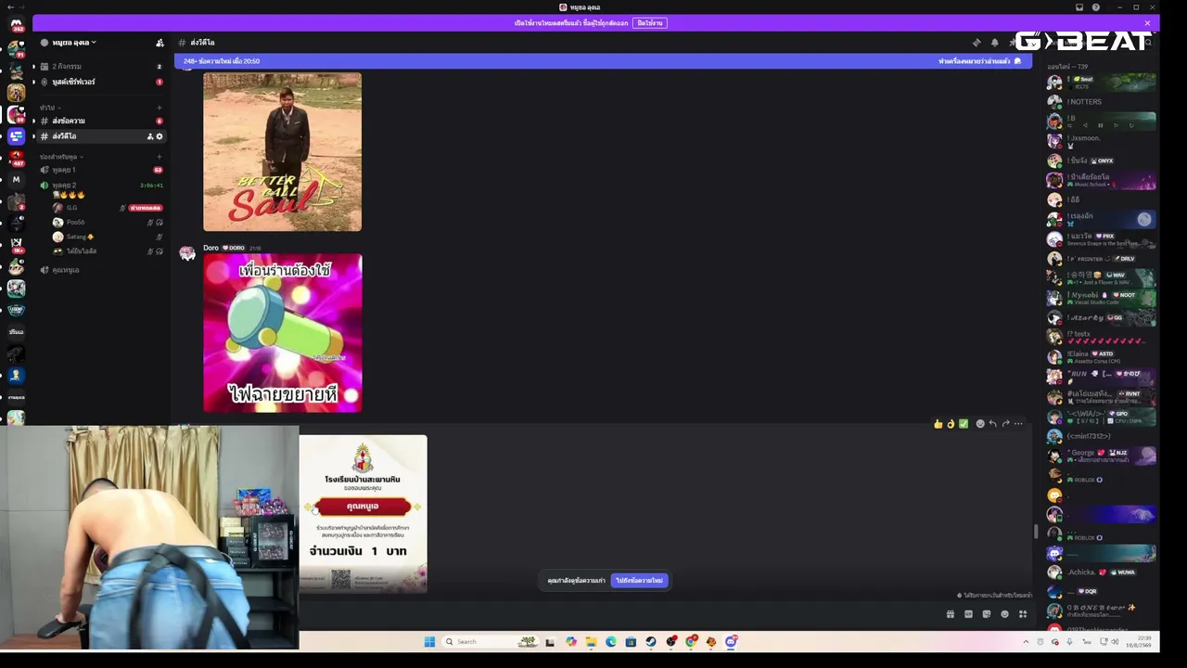Image resolution: width=1187 pixels, height=668 pixels.
Task: Open Steam from the Windows taskbar
Action: (651, 642)
